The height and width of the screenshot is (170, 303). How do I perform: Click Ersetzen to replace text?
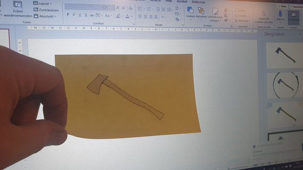click(242, 16)
